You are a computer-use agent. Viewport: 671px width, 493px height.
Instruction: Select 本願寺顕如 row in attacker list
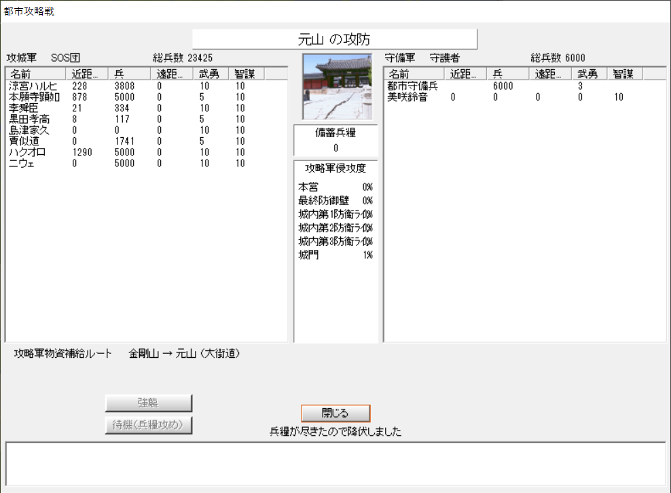[34, 97]
